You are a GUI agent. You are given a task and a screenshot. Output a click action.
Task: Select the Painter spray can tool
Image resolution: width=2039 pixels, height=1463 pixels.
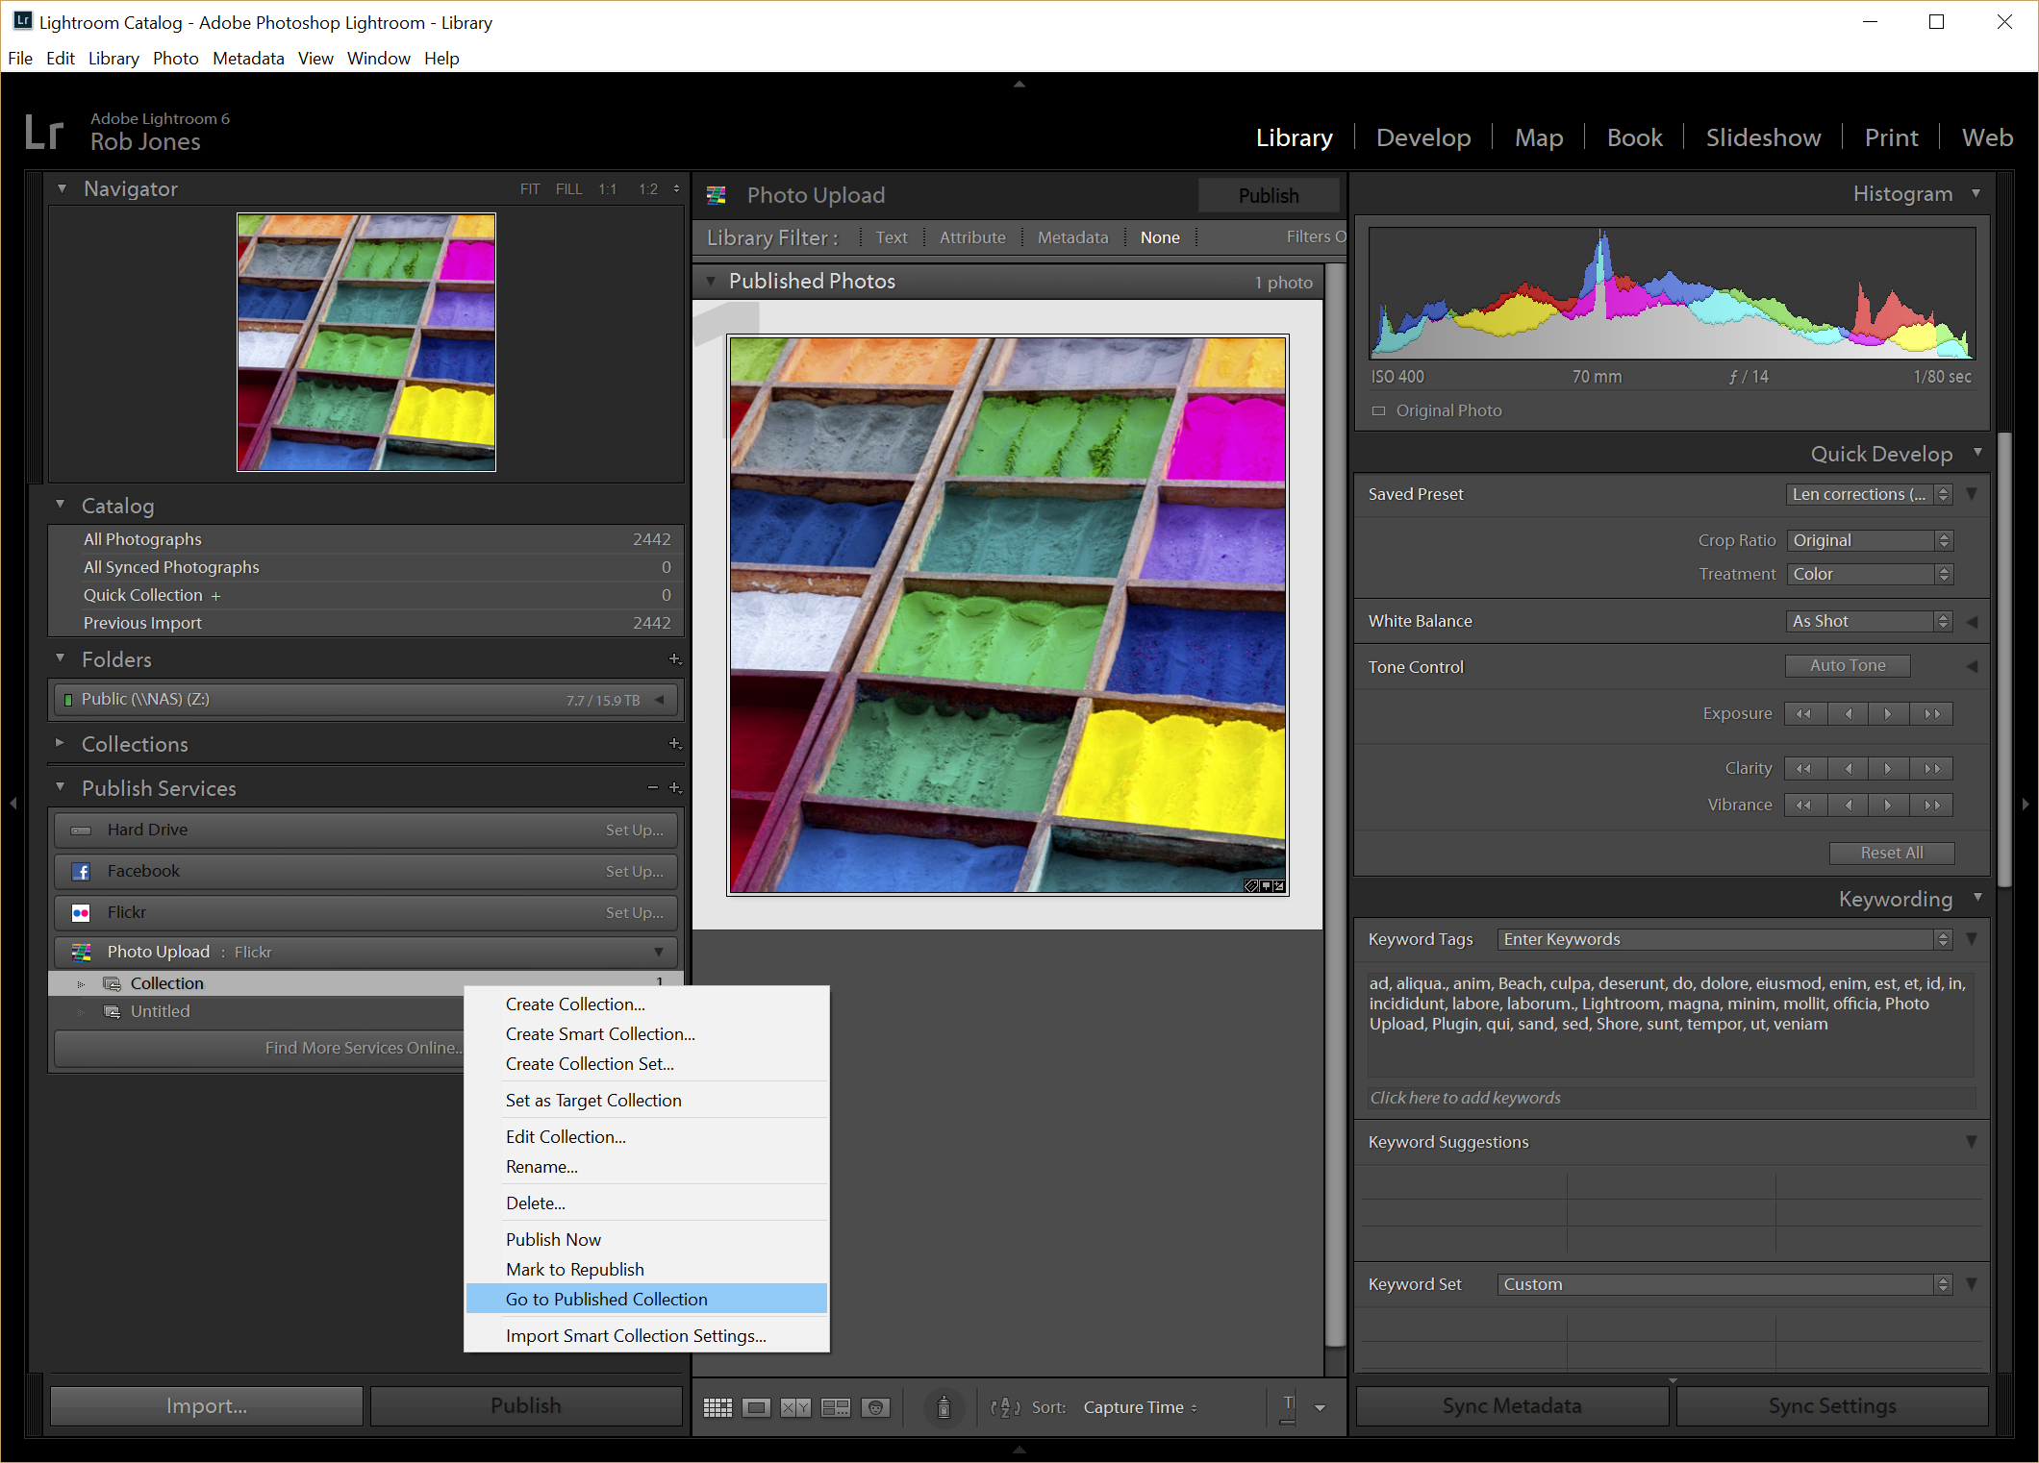[944, 1407]
